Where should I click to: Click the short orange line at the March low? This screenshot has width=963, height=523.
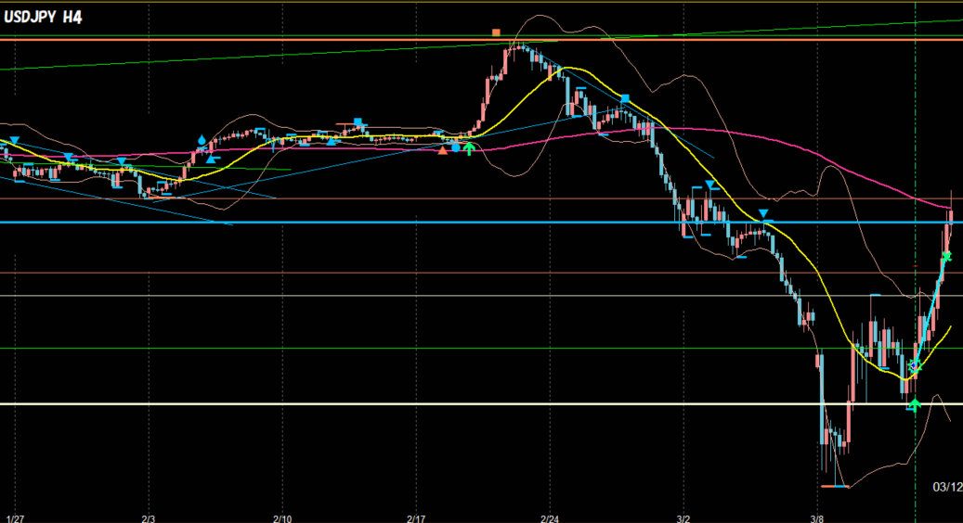click(835, 486)
